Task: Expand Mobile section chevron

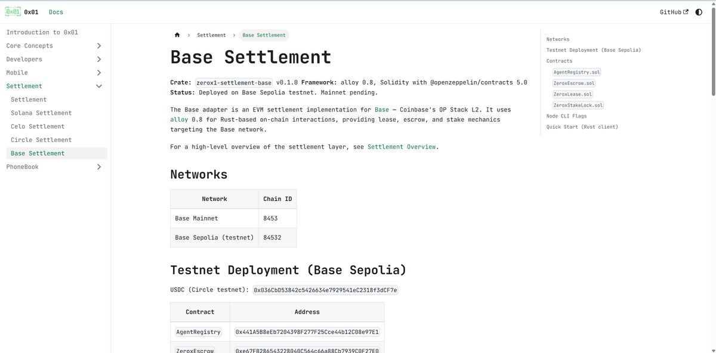Action: point(99,73)
